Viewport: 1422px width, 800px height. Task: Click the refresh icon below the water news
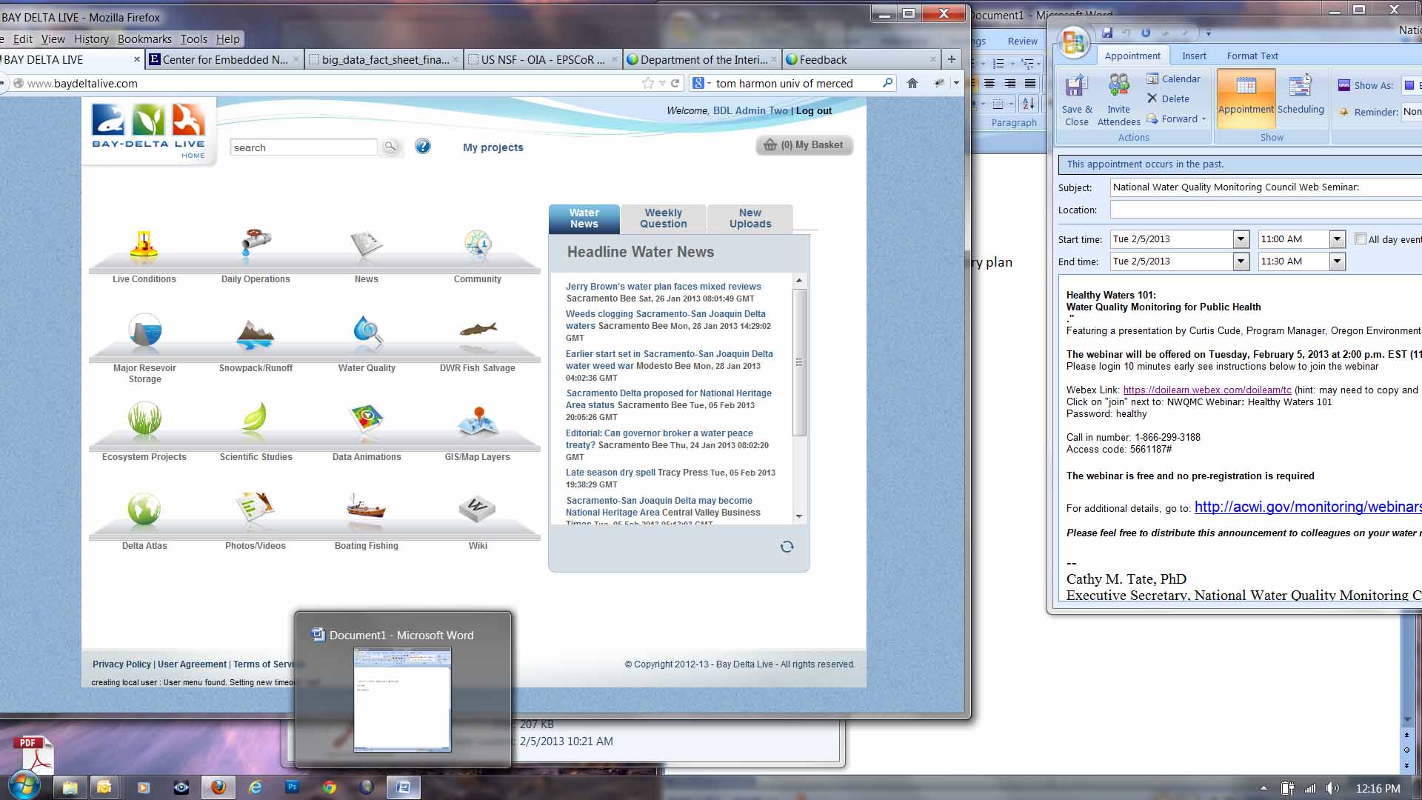[787, 547]
